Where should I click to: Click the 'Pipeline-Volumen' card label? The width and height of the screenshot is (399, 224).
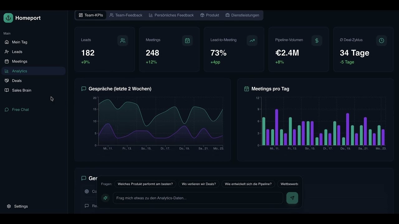[x=289, y=40]
